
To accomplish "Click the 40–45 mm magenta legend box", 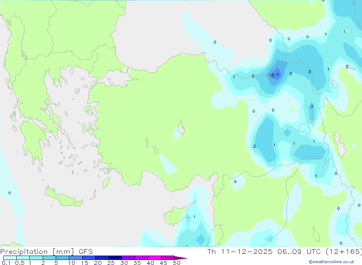I will click(155, 258).
